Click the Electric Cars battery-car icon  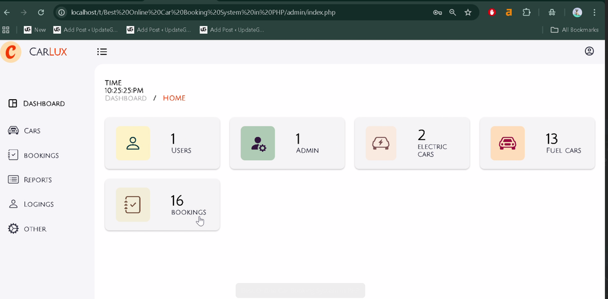coord(381,144)
